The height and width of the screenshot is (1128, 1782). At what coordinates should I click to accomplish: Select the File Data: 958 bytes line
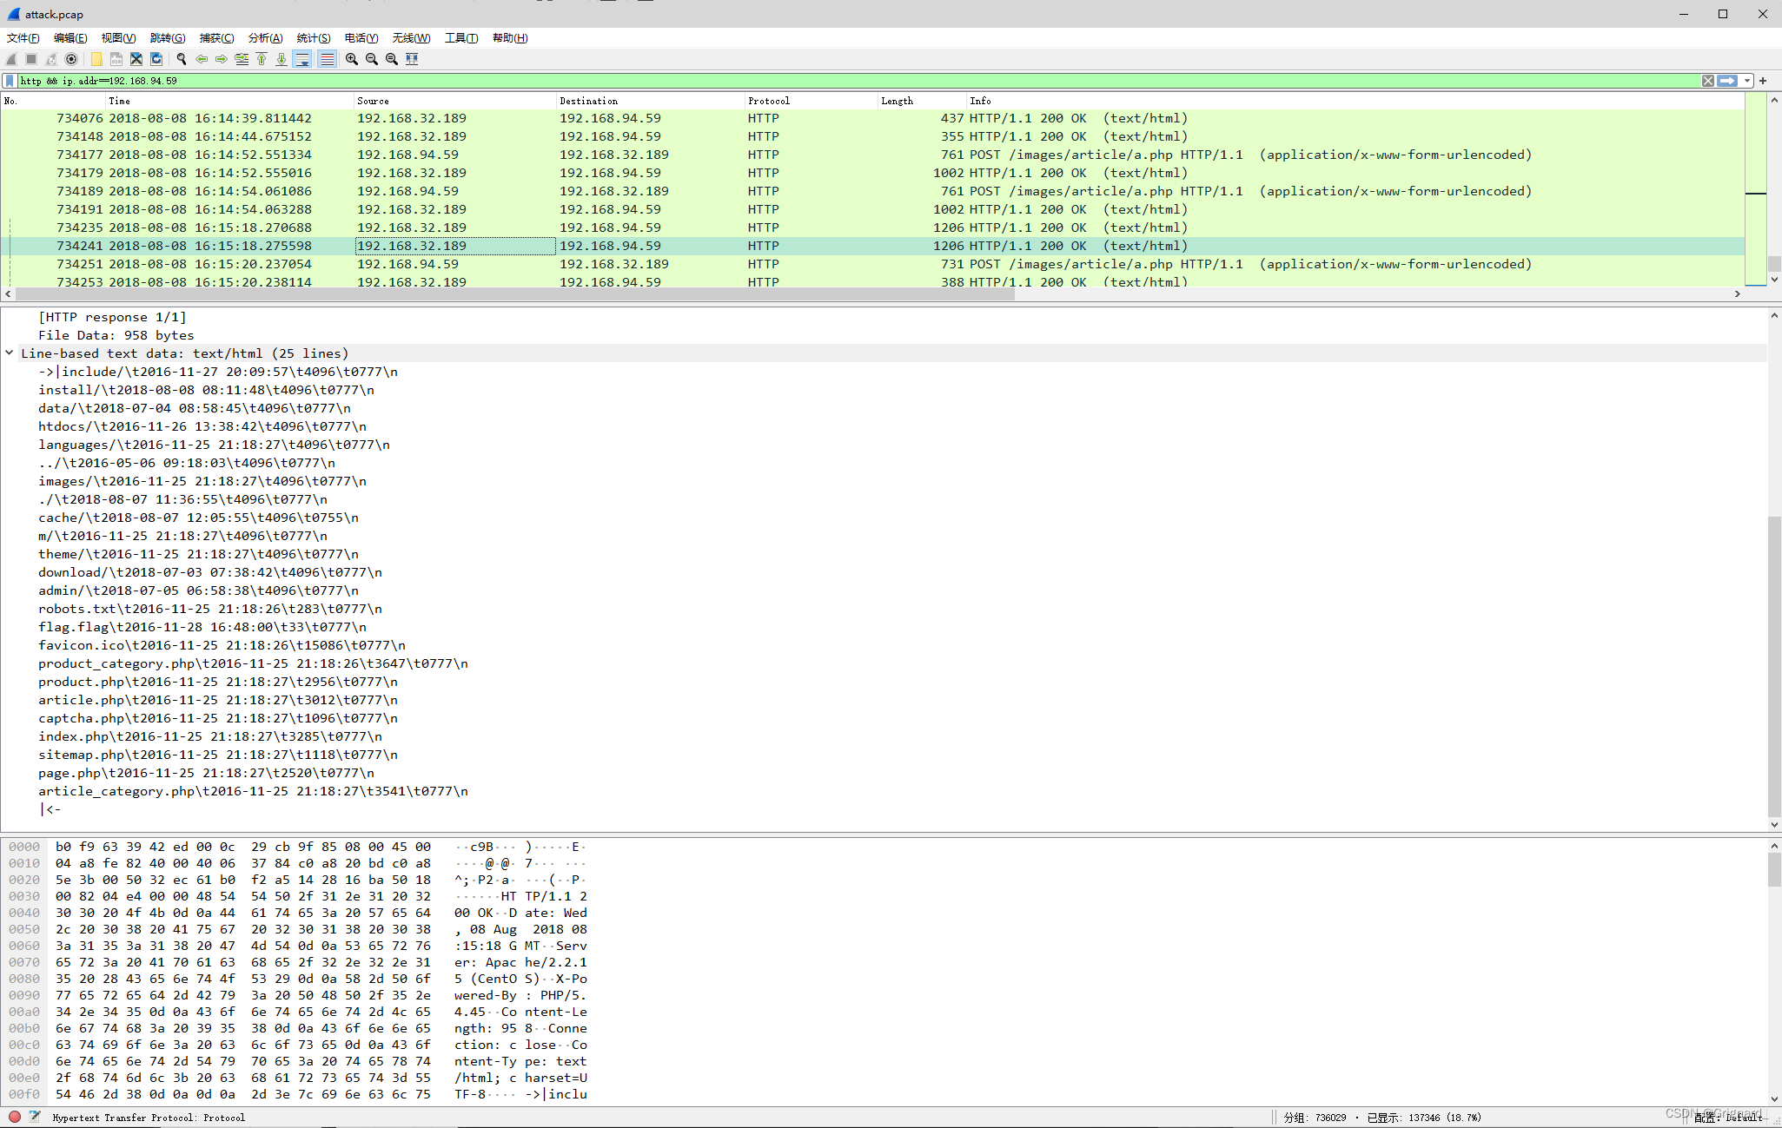point(116,335)
